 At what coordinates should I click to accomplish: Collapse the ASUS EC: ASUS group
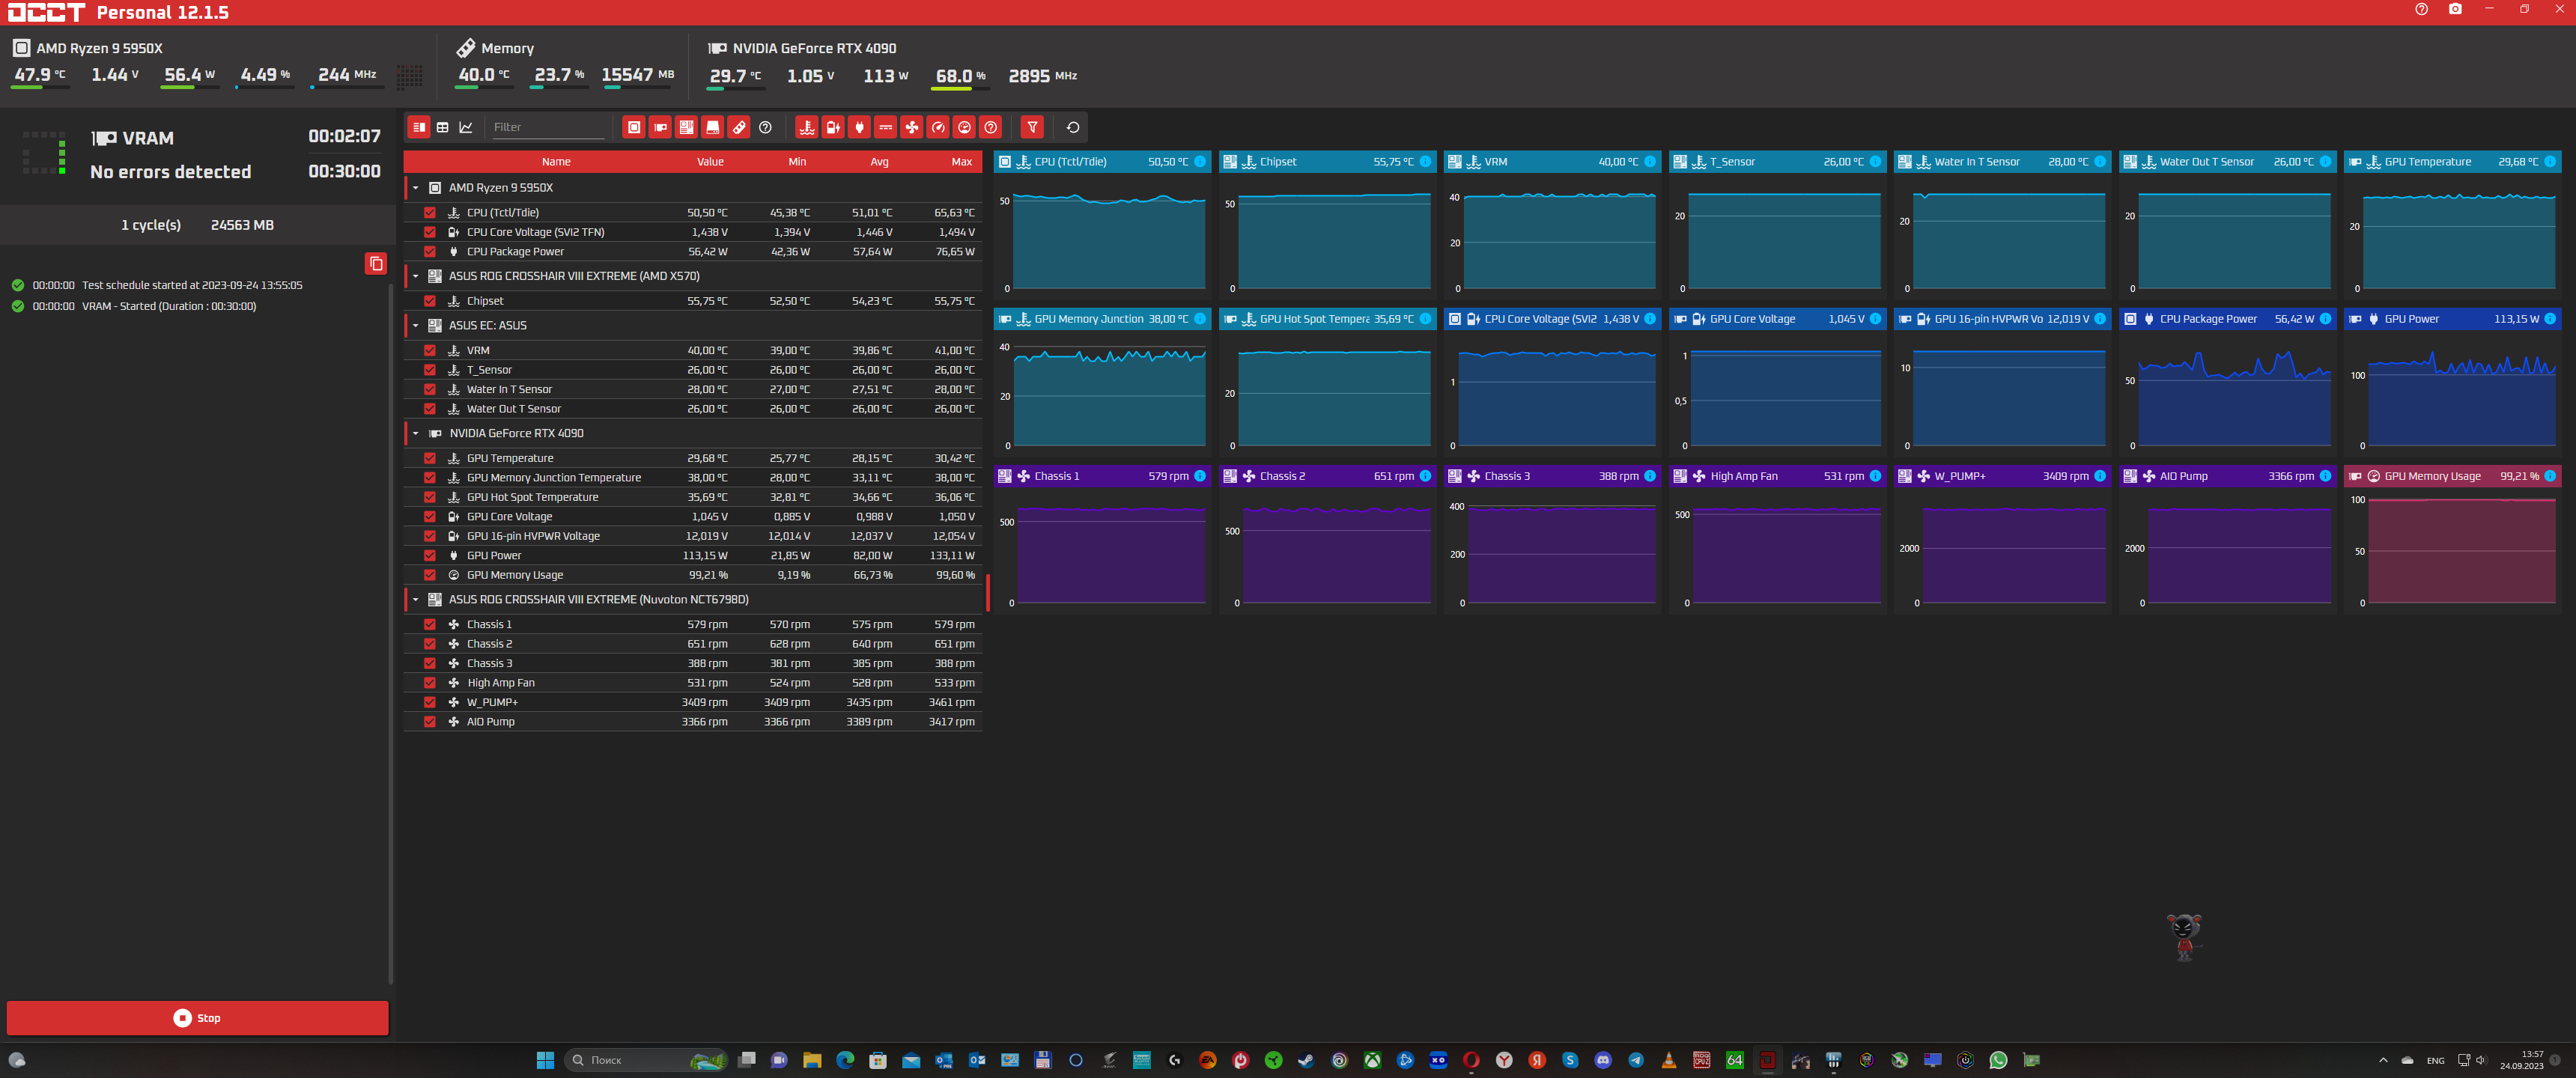(x=416, y=325)
